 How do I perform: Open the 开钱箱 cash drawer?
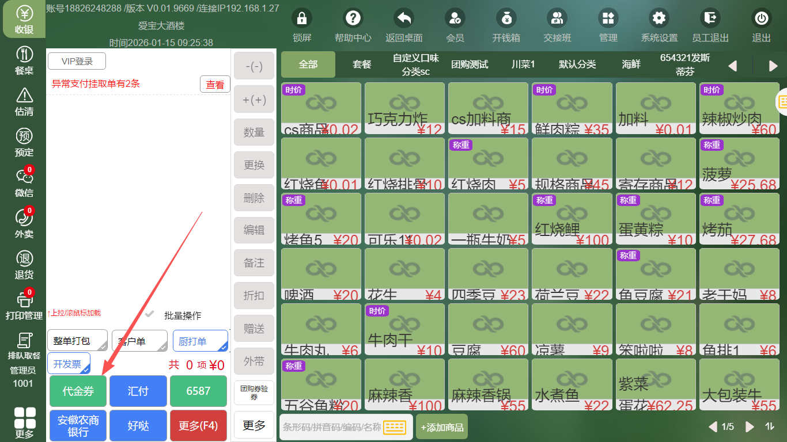(x=506, y=18)
